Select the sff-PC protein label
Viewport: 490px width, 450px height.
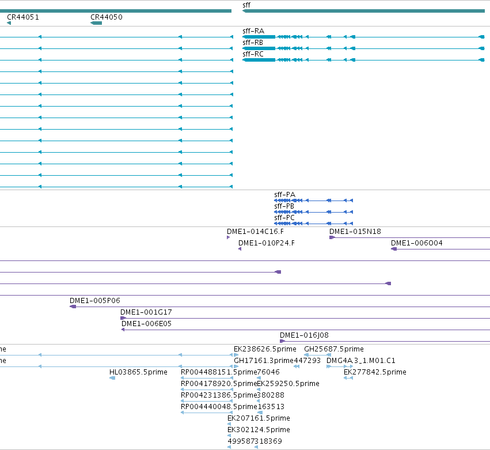click(284, 218)
